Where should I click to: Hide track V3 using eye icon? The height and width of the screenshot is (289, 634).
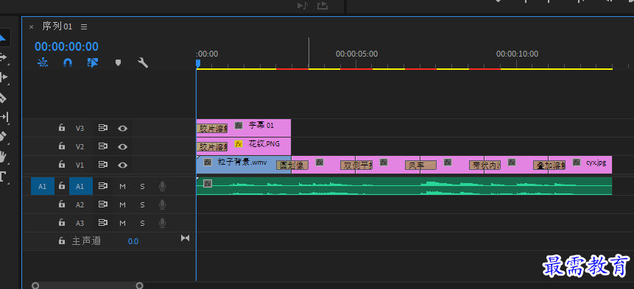pyautogui.click(x=122, y=129)
